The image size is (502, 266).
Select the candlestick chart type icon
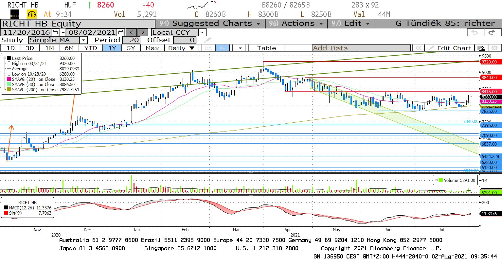click(x=223, y=48)
